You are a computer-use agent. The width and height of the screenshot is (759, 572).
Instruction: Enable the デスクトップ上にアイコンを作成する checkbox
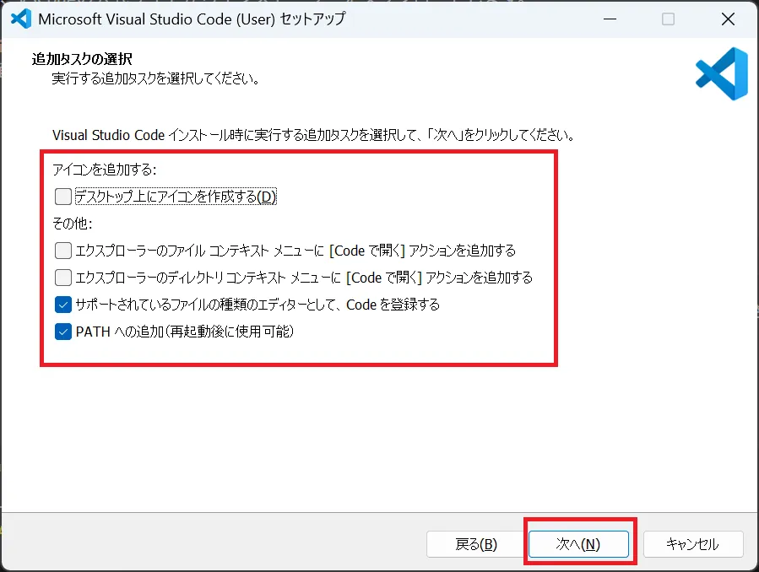[x=63, y=197]
